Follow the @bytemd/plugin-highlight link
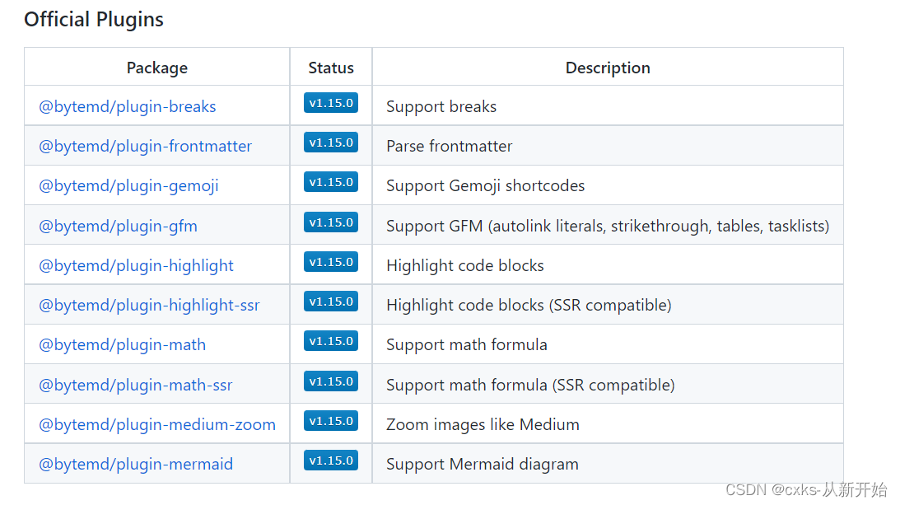 [x=136, y=265]
